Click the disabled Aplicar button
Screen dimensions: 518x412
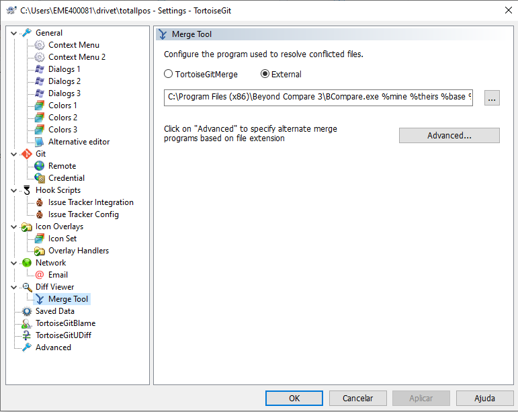(421, 398)
